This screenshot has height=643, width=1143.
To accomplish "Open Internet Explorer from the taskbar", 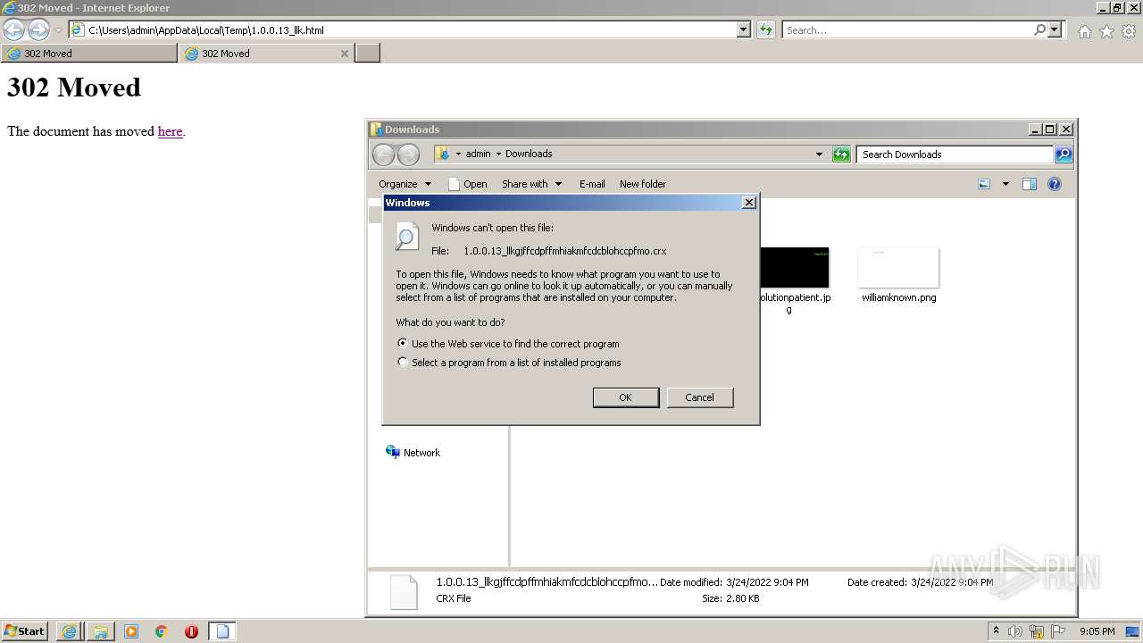I will click(69, 631).
